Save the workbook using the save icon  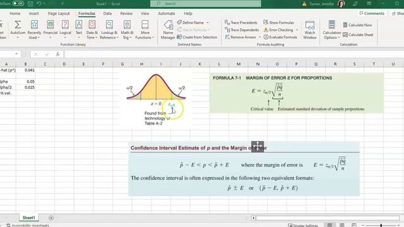(x=30, y=4)
